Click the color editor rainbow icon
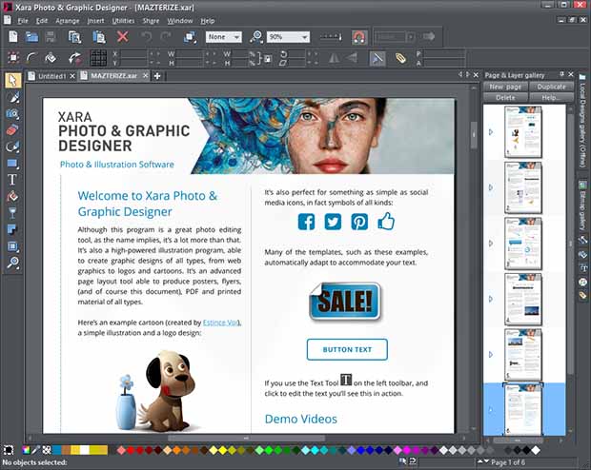Image resolution: width=591 pixels, height=470 pixels. coord(26,450)
